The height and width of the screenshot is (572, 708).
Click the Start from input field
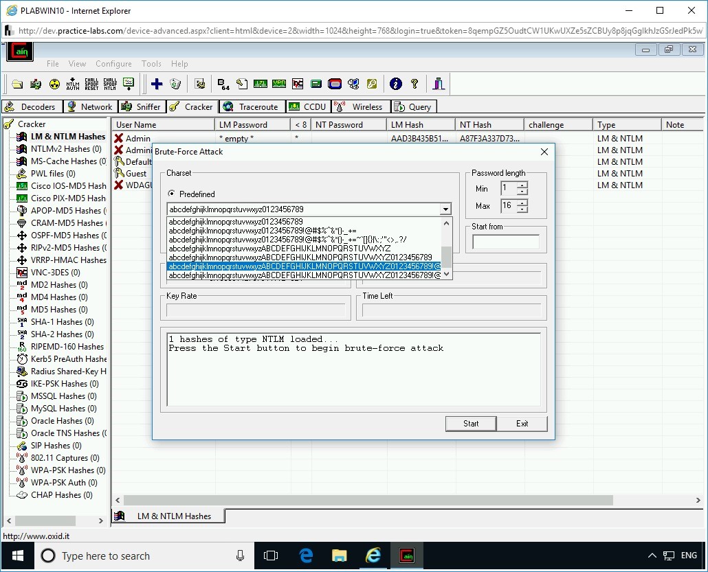click(x=506, y=242)
